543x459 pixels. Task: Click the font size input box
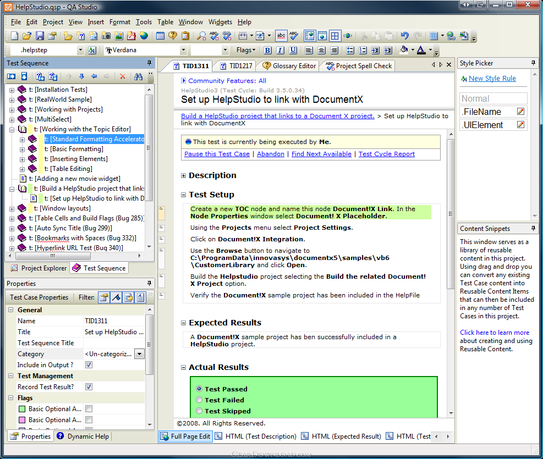point(206,50)
